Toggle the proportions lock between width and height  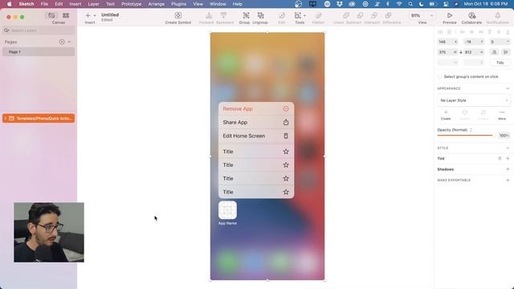coord(461,52)
